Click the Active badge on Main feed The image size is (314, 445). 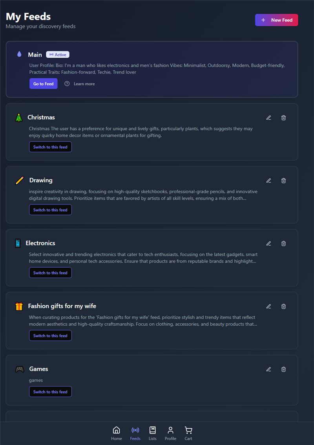point(58,55)
